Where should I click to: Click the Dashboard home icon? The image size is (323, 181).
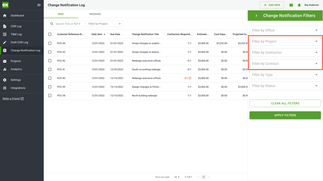(x=5, y=15)
